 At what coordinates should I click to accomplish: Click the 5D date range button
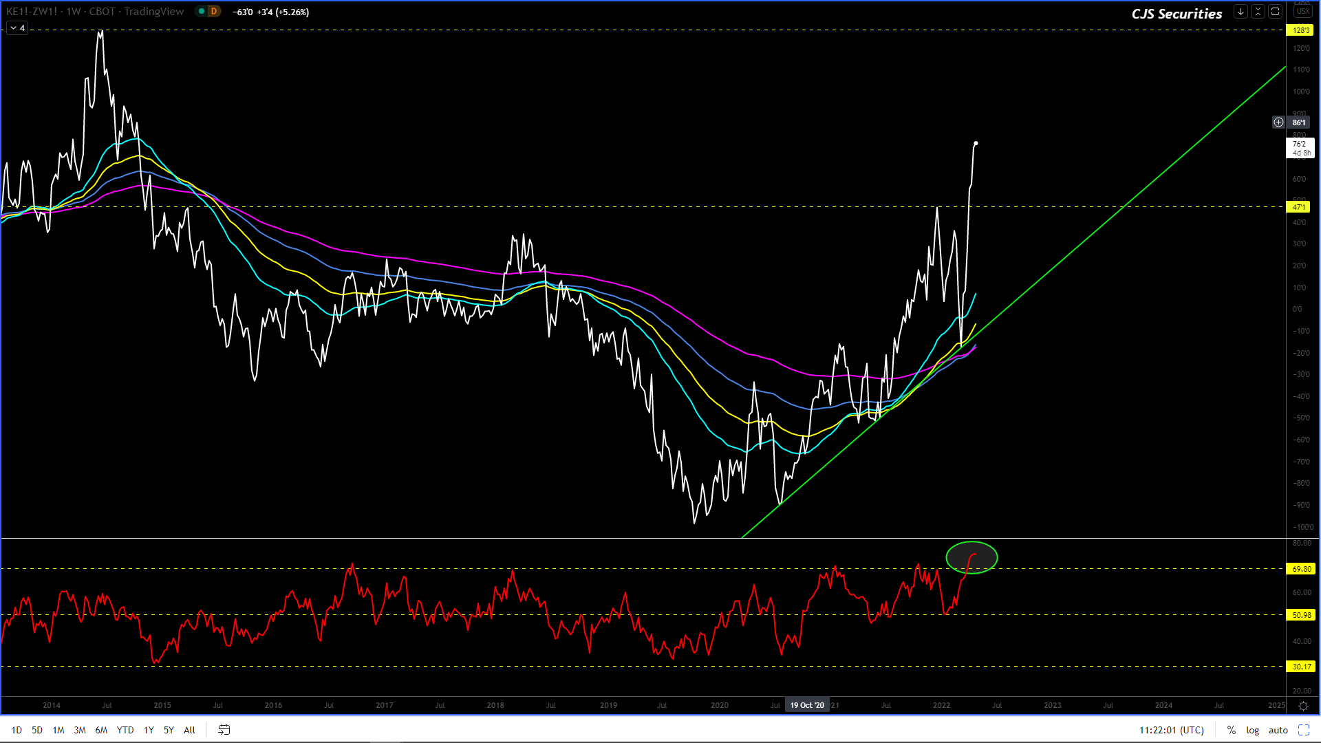37,730
